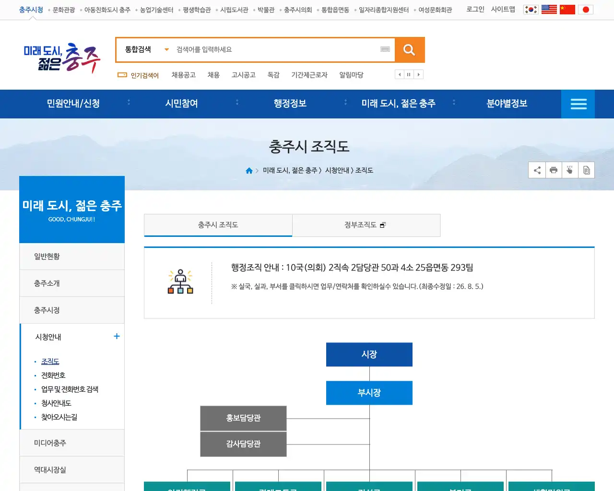
Task: Click the search keyword input field
Action: pyautogui.click(x=276, y=49)
